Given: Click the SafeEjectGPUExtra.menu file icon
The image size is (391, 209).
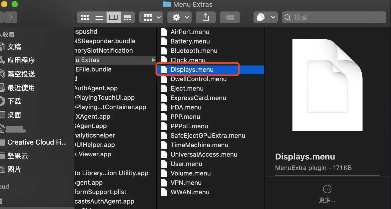Looking at the screenshot, I should (x=164, y=136).
